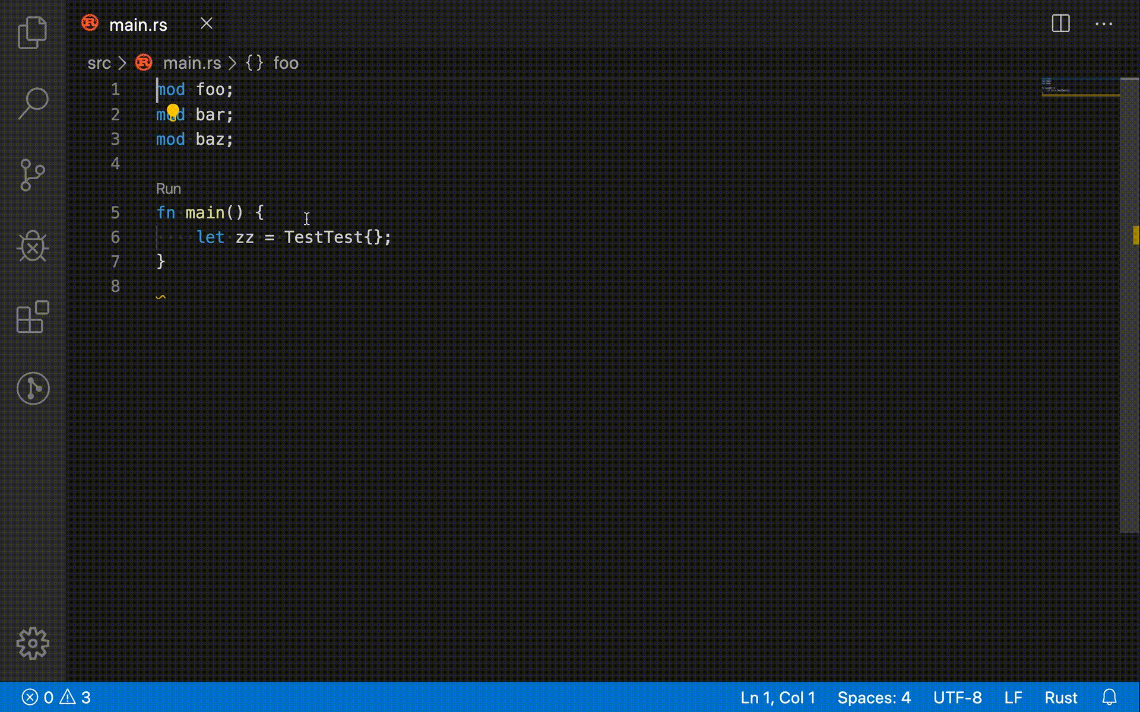Screen dimensions: 1140x712
Task: Expand the src breadcrumb folder
Action: coord(99,63)
